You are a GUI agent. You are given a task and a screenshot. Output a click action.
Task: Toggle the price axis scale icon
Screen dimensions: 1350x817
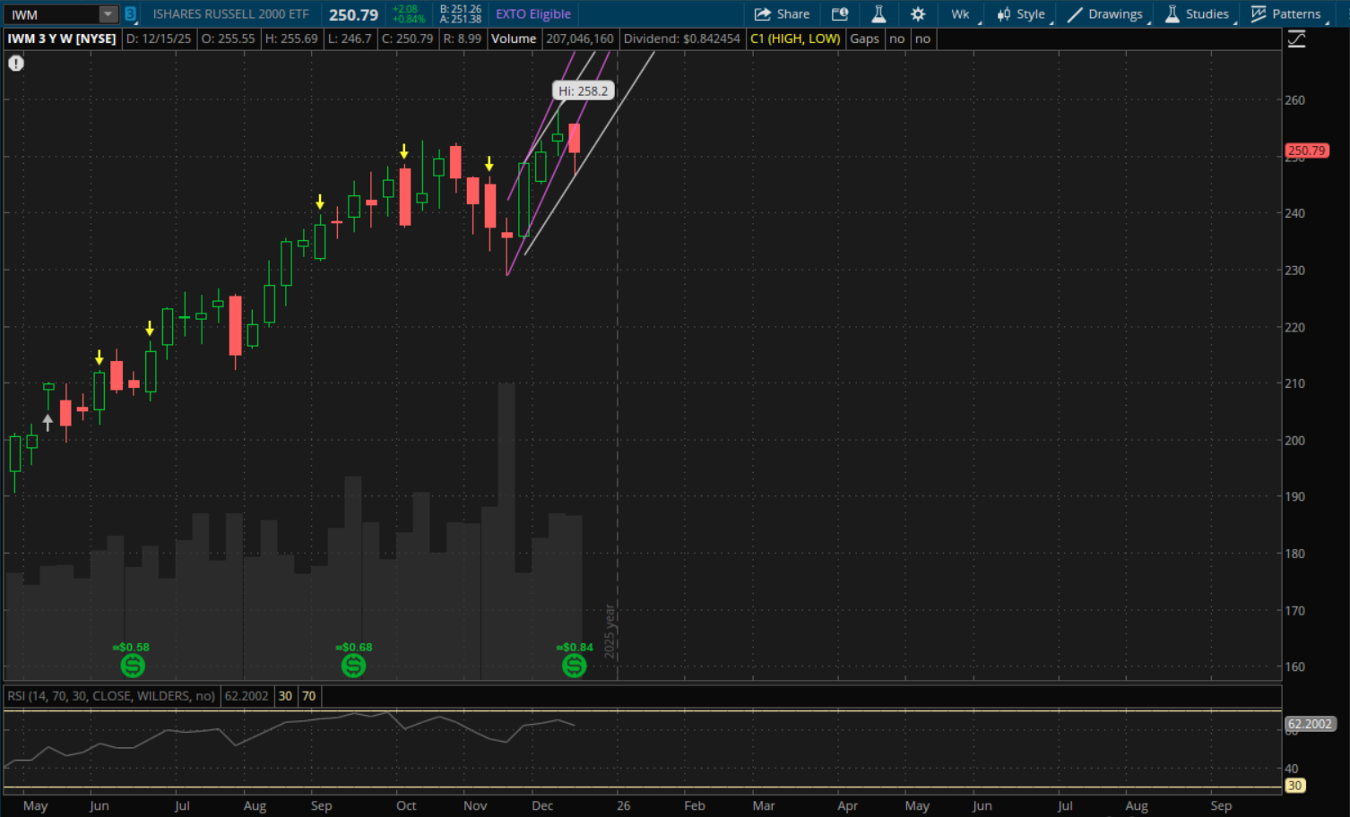click(1296, 39)
